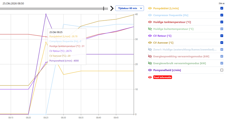226x121 pixels.
Task: Toggle the Fout informatie eye icon
Action: (150, 77)
